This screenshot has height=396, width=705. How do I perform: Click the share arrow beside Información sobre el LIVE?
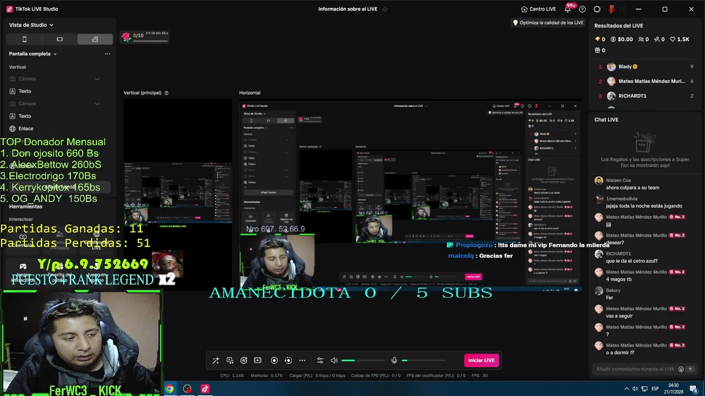(x=385, y=9)
